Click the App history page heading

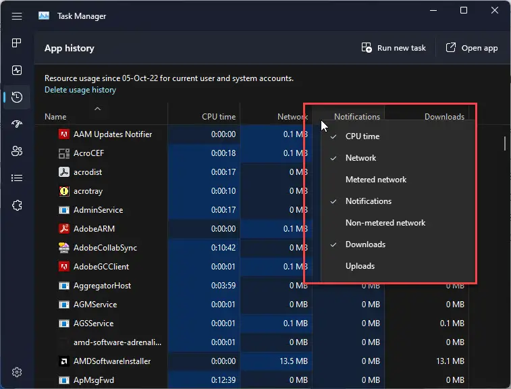70,48
